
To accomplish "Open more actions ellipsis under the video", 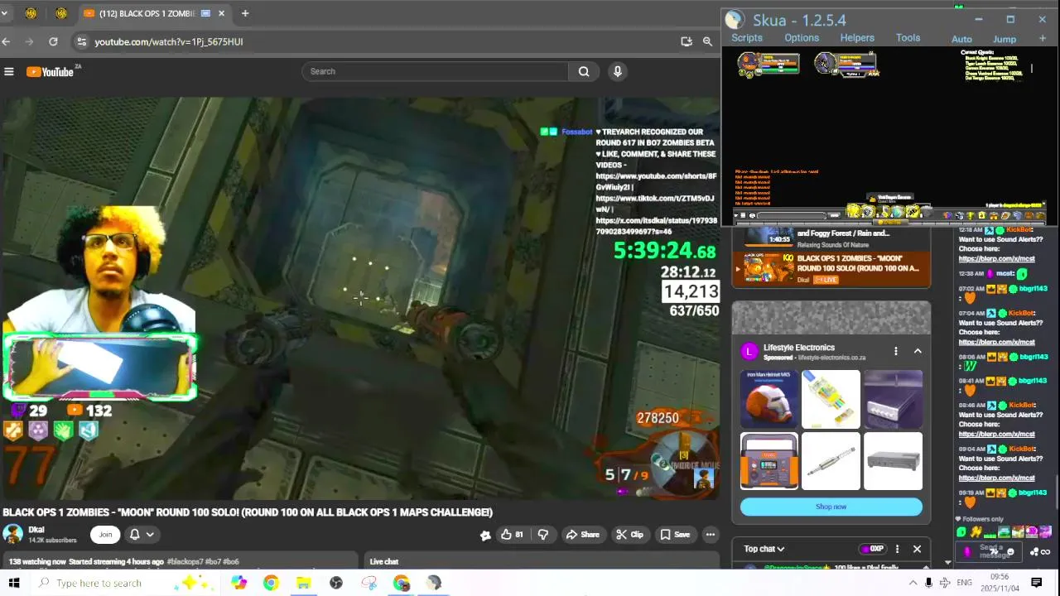I will tap(710, 535).
